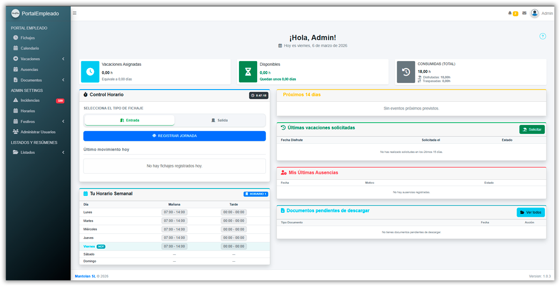The height and width of the screenshot is (286, 560).
Task: Click the Consumidas history icon
Action: pos(406,72)
